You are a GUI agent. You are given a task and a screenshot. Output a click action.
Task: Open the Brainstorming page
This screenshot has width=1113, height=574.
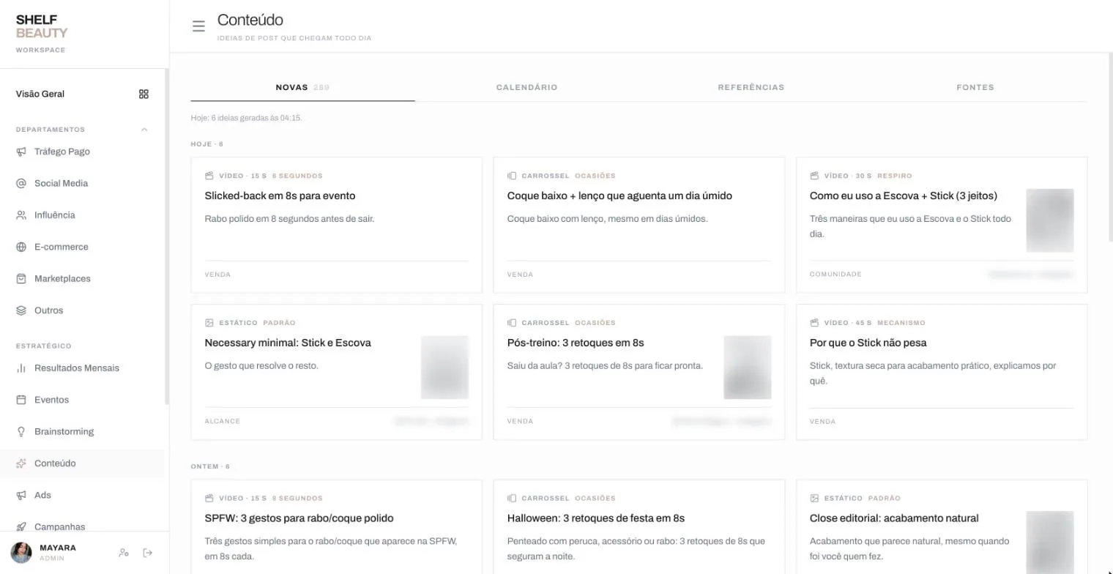click(x=82, y=432)
